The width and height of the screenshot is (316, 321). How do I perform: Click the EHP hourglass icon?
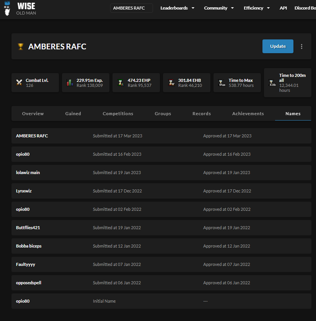[121, 83]
